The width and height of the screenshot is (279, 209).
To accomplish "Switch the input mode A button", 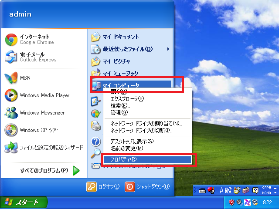I will 221,190.
